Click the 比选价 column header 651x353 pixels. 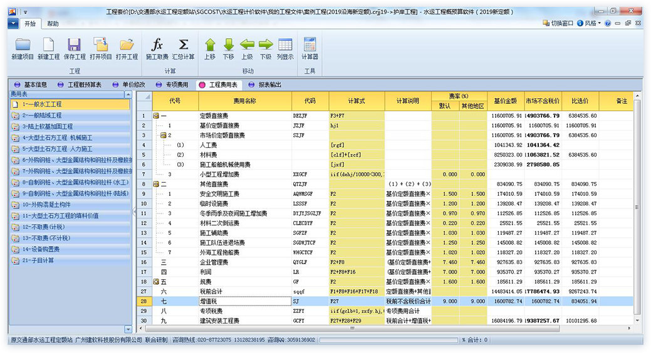580,101
